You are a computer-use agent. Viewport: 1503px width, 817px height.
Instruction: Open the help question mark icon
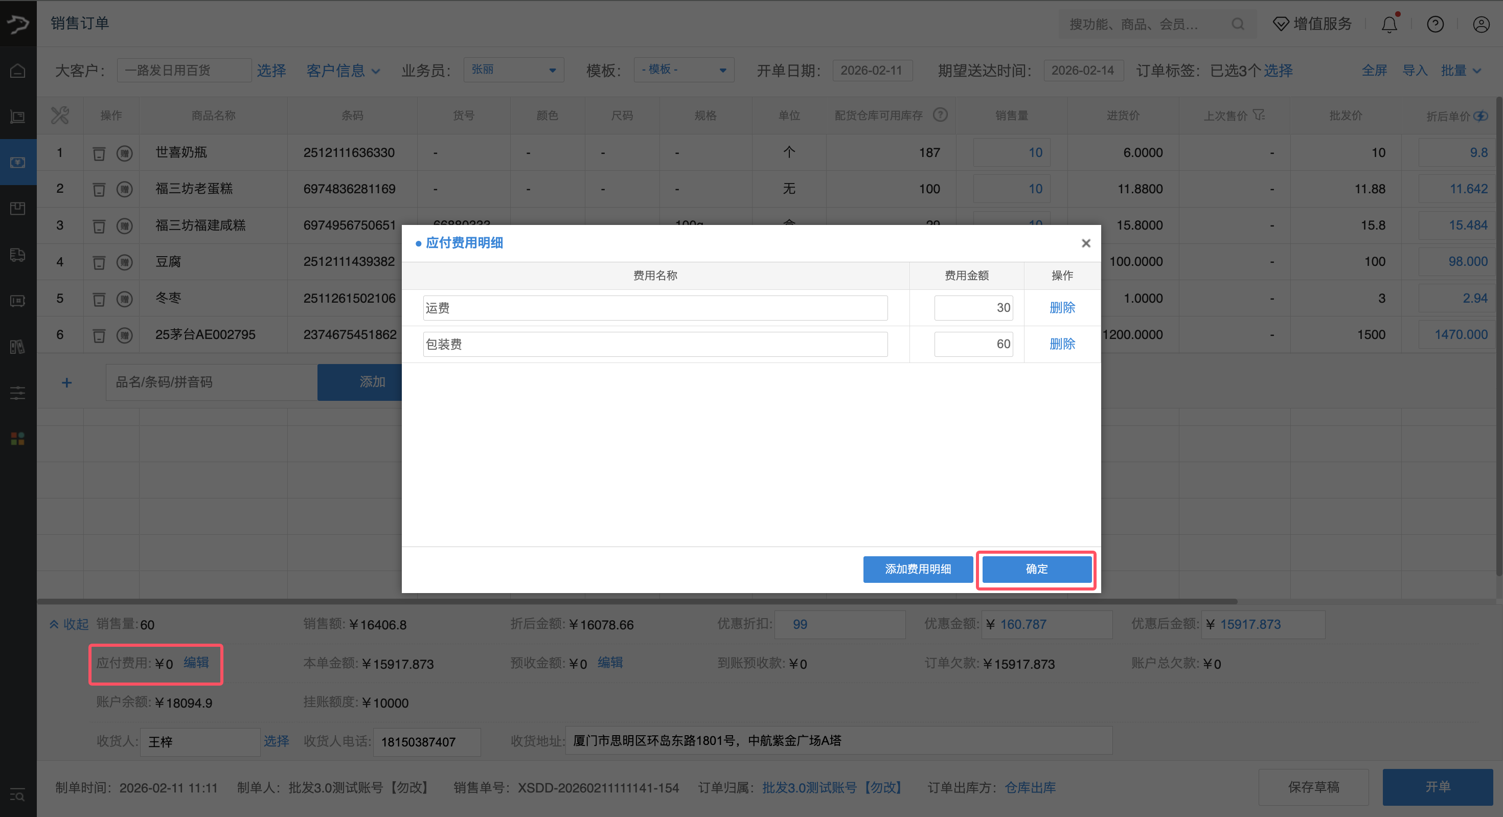(x=1434, y=25)
